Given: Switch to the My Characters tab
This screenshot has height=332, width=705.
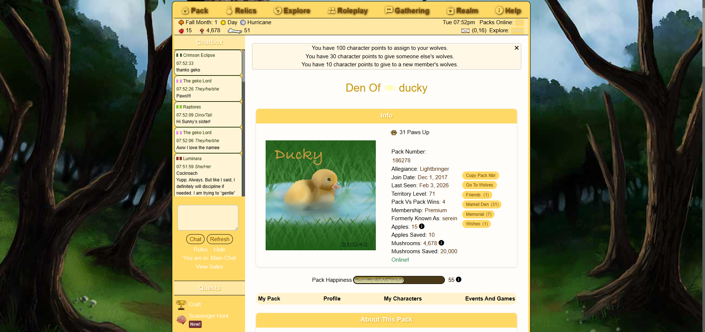Looking at the screenshot, I should click(403, 299).
